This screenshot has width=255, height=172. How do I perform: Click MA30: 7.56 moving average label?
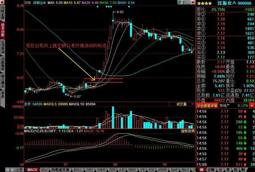pos(108,3)
